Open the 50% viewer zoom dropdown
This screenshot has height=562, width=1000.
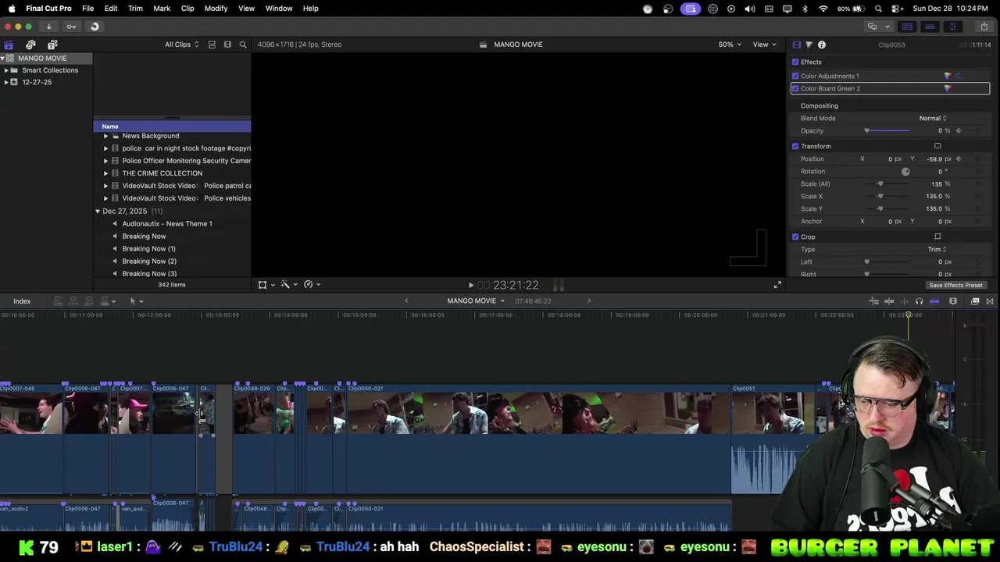(730, 44)
